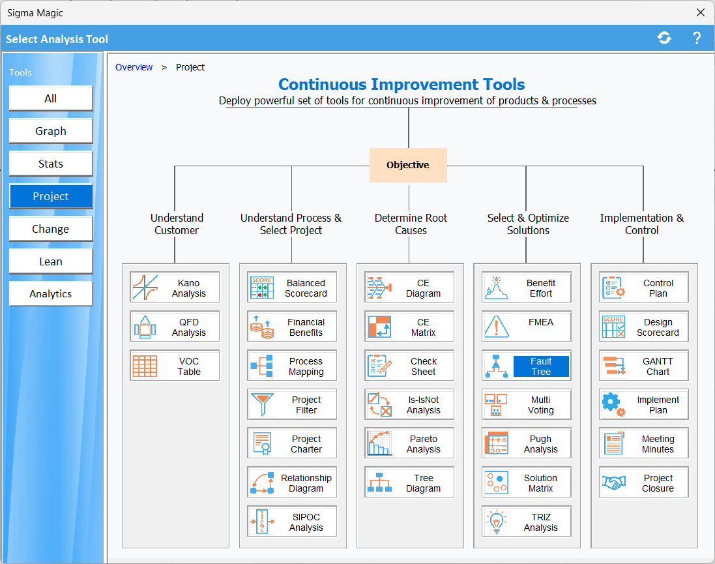Screen dimensions: 715x564
Task: Click the FMEA warning triangle icon
Action: 496,327
